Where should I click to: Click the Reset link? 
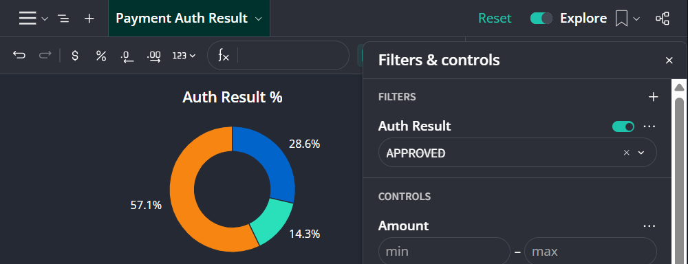[x=495, y=19]
